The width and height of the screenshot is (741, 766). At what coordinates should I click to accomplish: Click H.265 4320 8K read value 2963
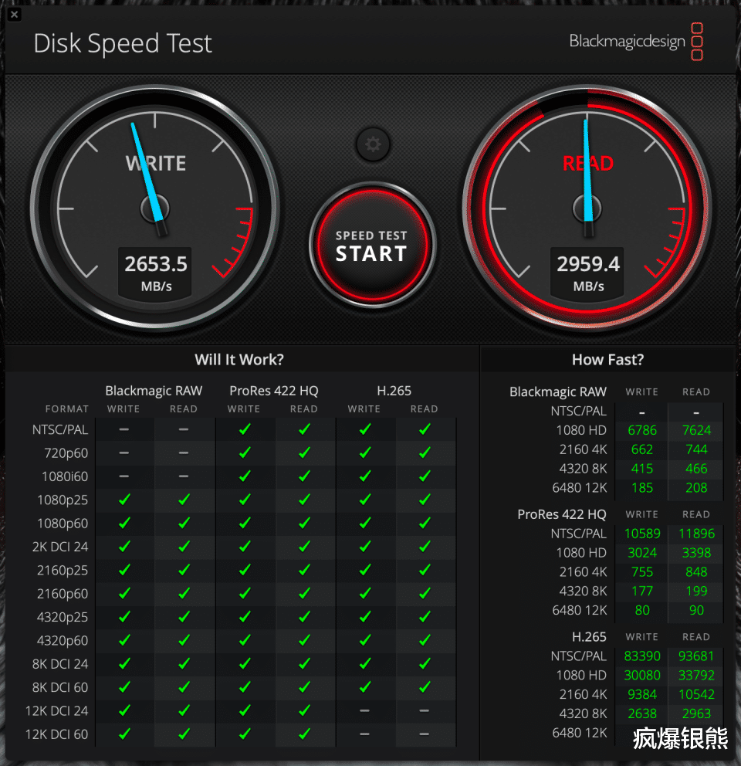tap(696, 713)
